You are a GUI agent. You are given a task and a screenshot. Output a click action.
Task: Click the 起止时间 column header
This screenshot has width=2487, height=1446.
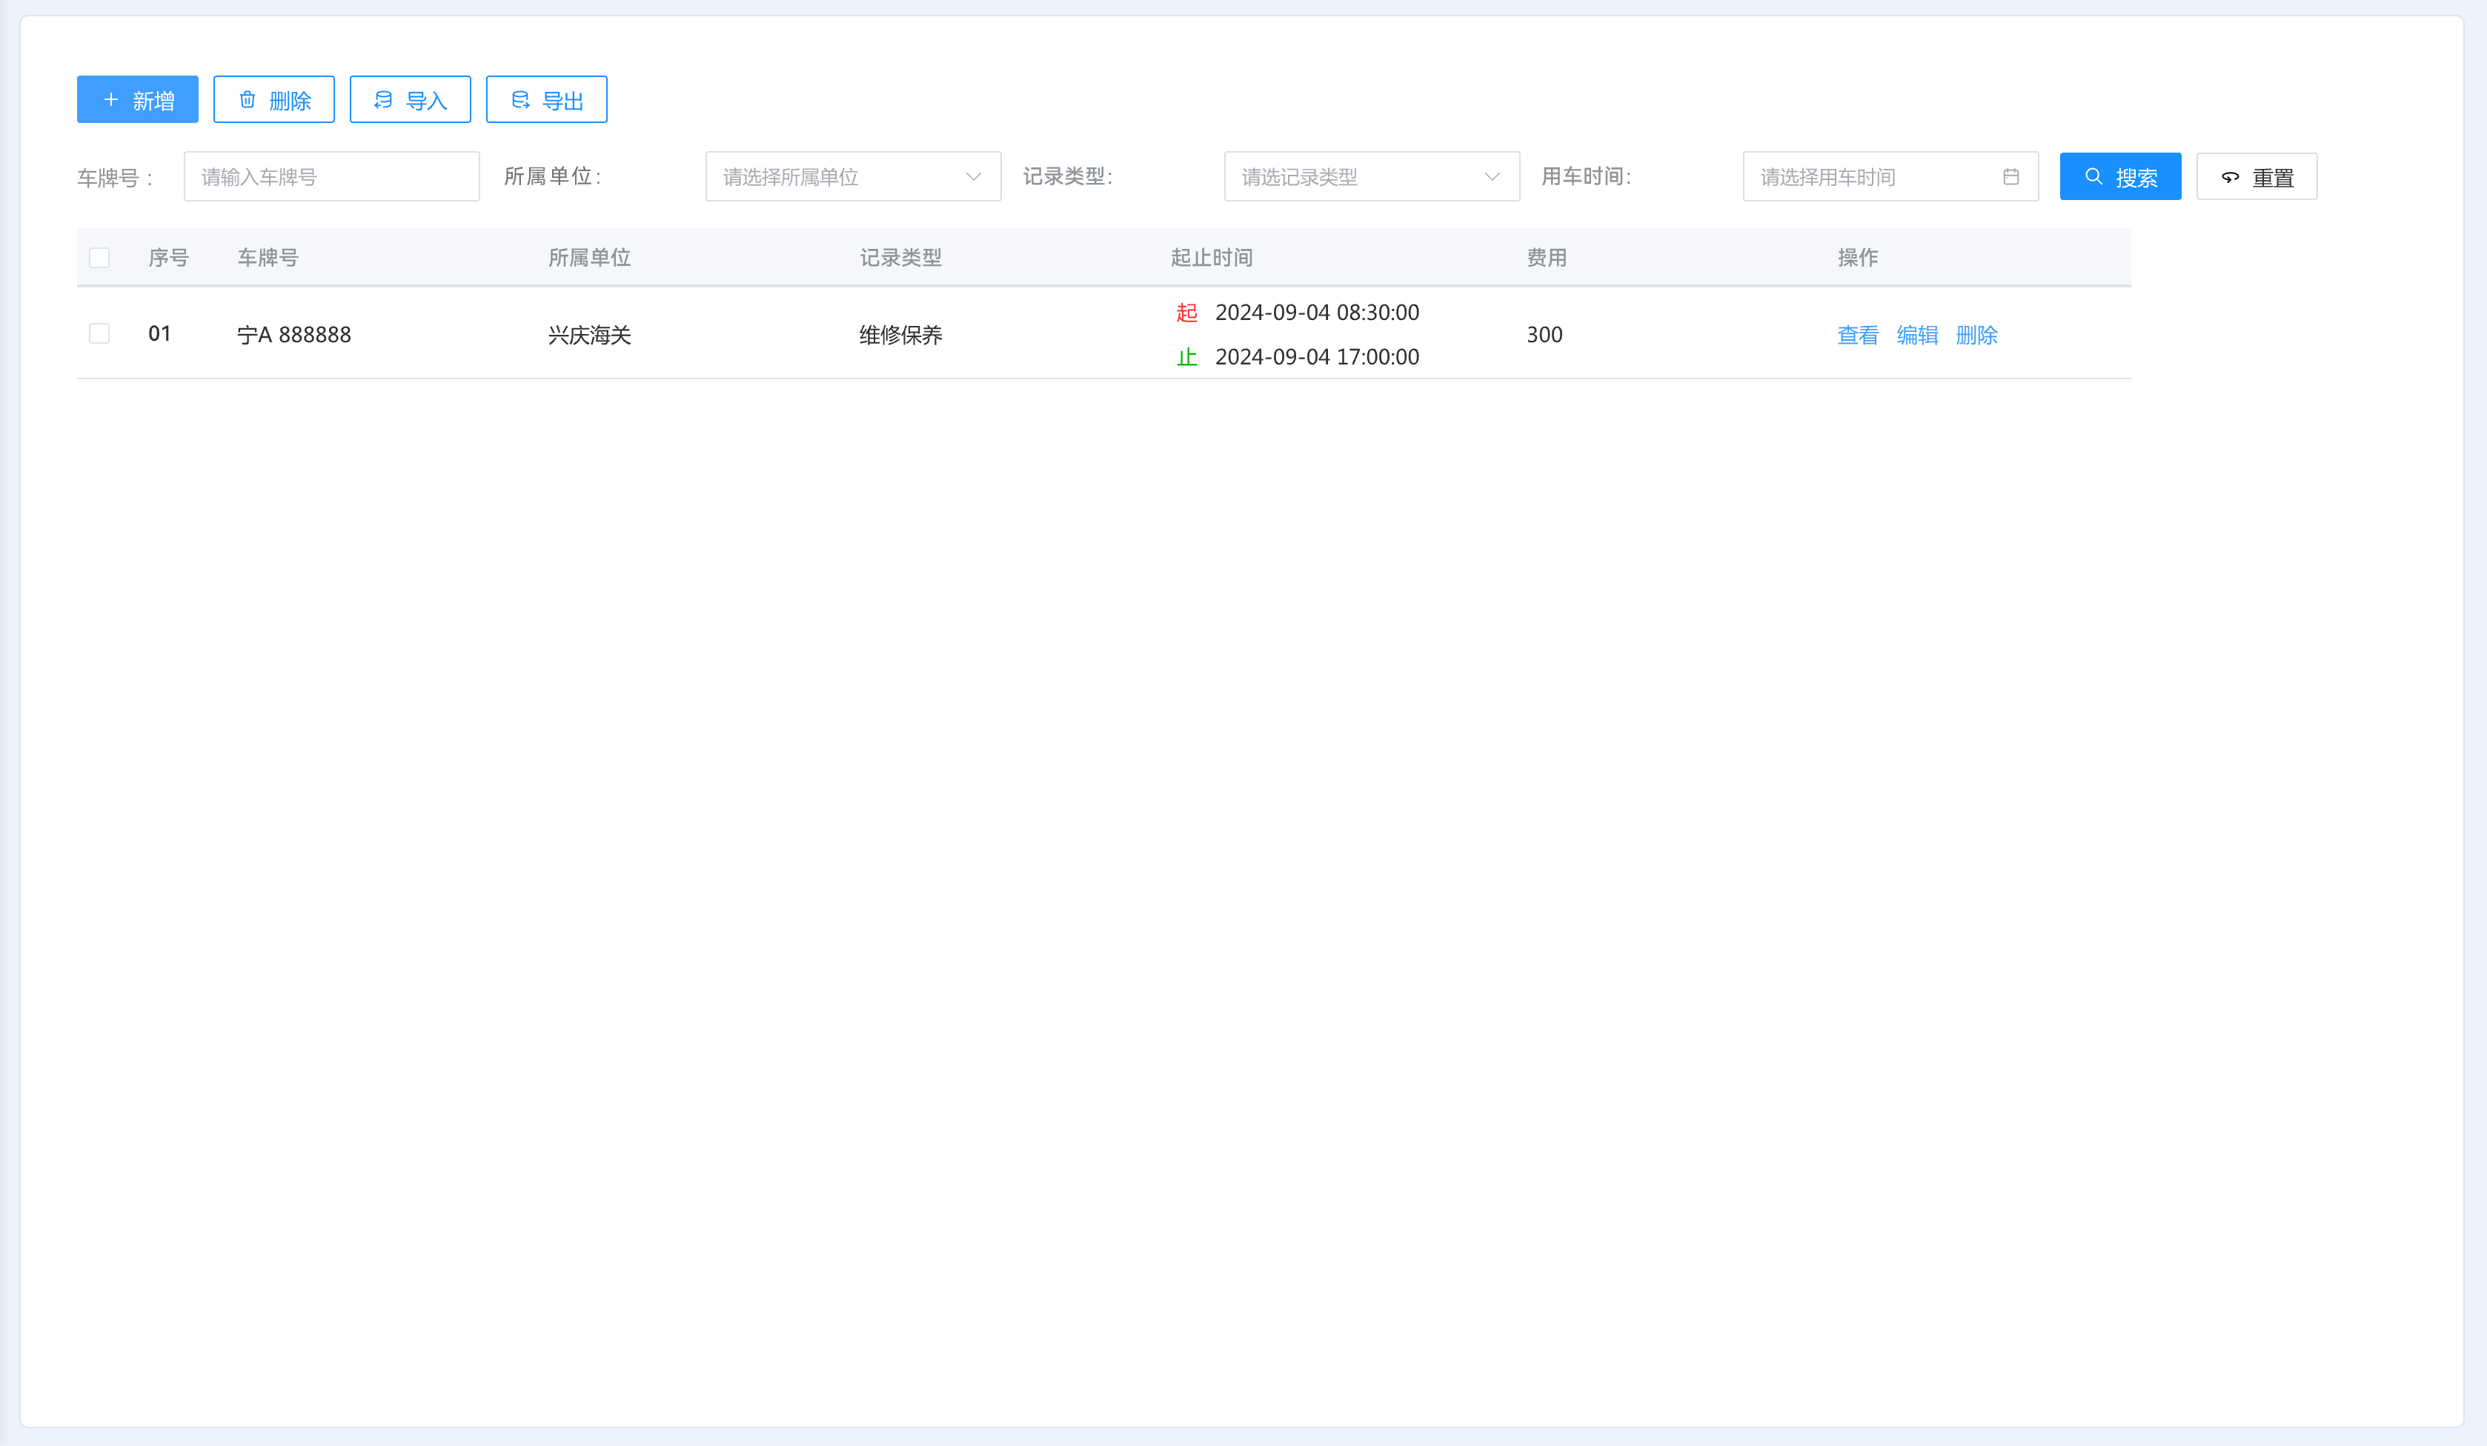click(x=1211, y=258)
